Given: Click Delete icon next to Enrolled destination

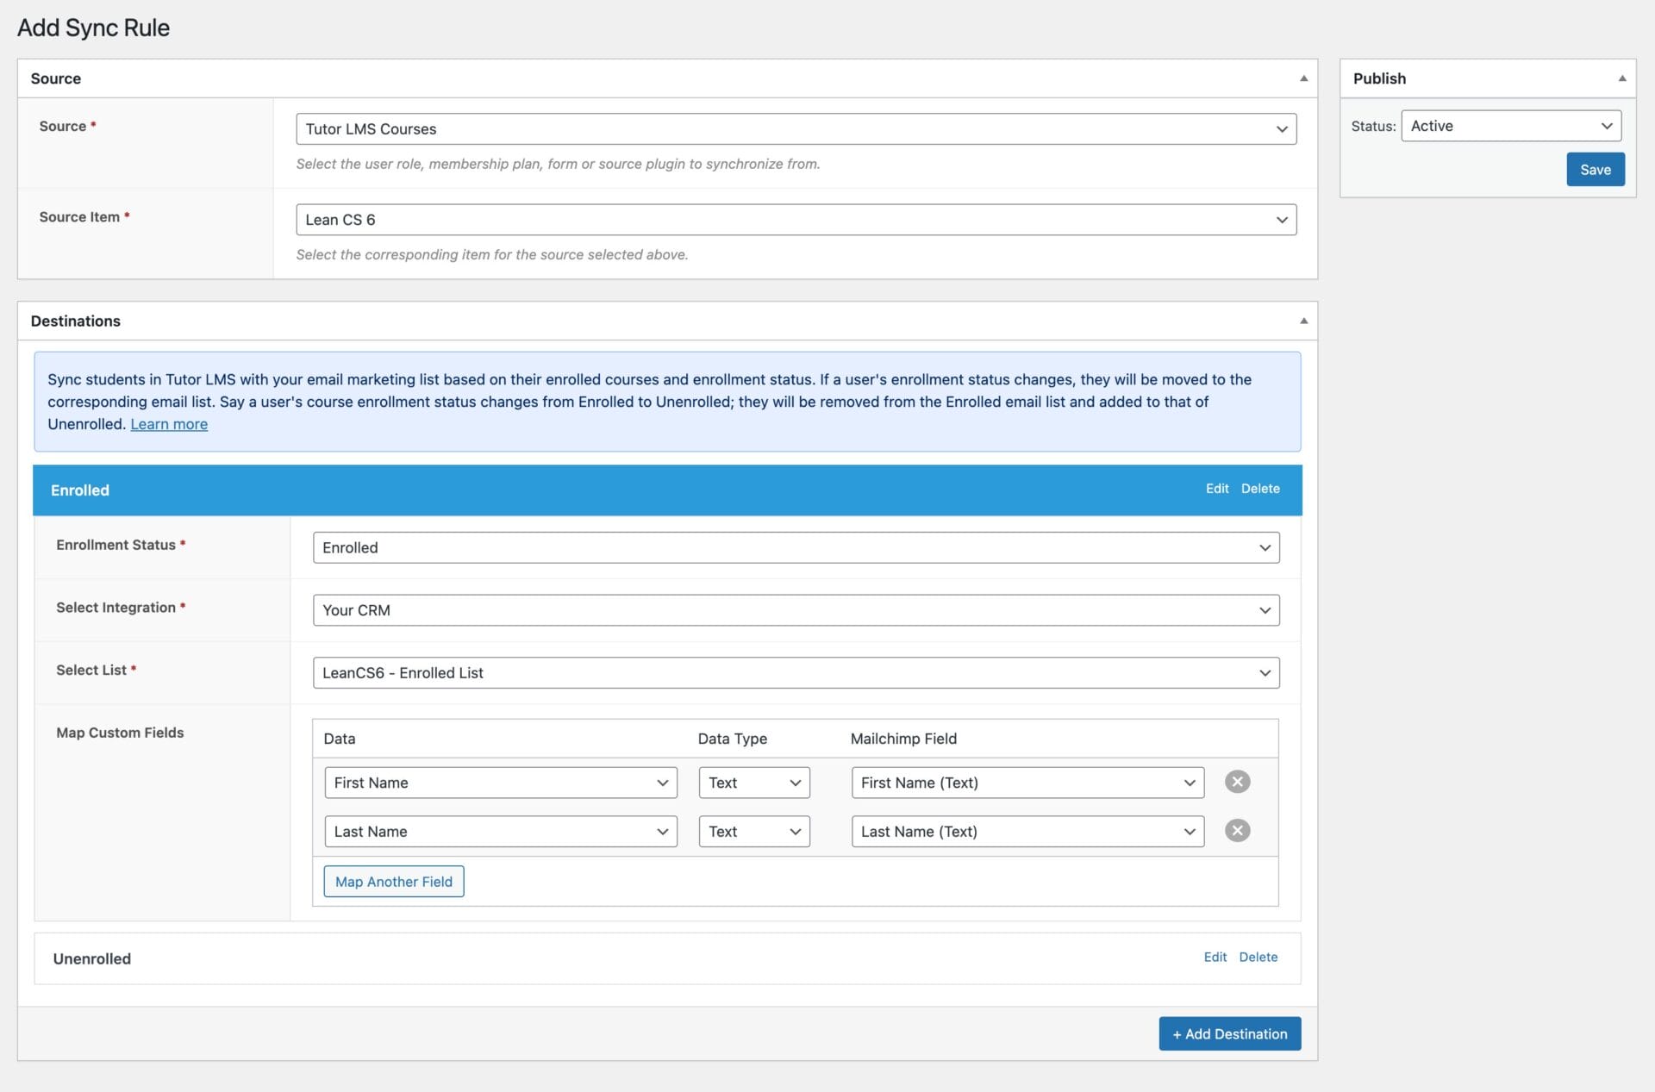Looking at the screenshot, I should click(x=1260, y=489).
